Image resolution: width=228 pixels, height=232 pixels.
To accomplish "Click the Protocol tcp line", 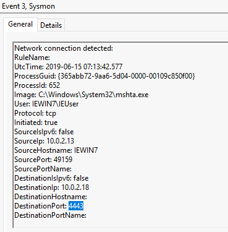I will tap(35, 113).
